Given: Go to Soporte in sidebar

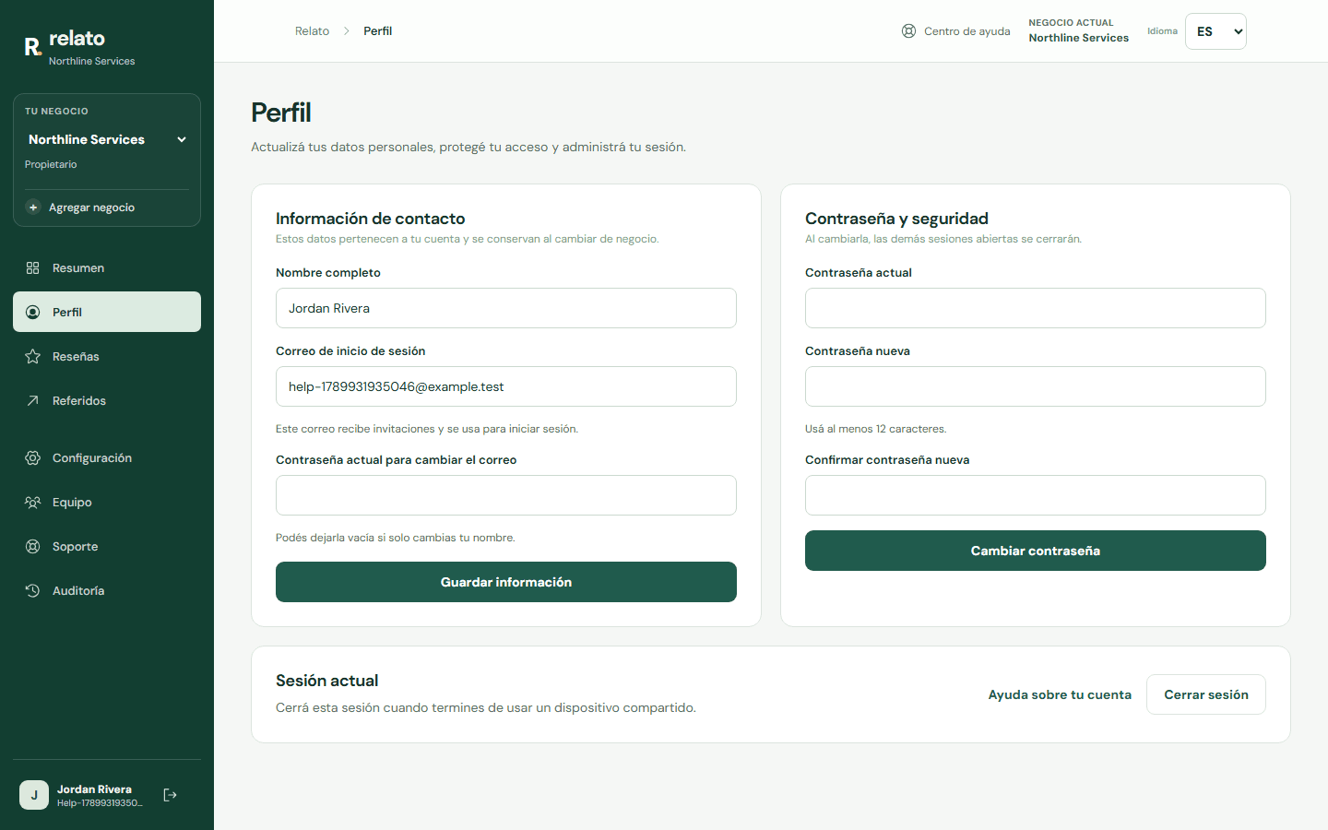Looking at the screenshot, I should (107, 547).
